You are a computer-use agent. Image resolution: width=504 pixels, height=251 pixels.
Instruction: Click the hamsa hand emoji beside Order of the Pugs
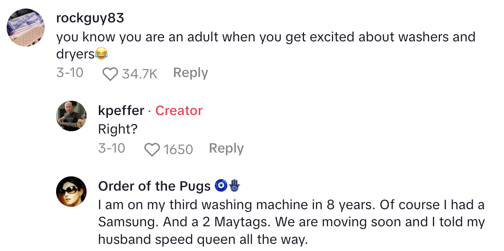coord(235,185)
